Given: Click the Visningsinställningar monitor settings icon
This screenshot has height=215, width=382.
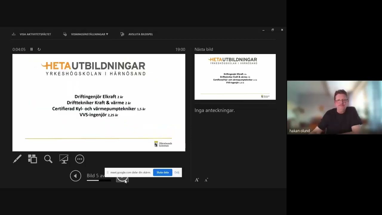Looking at the screenshot, I should 65,34.
